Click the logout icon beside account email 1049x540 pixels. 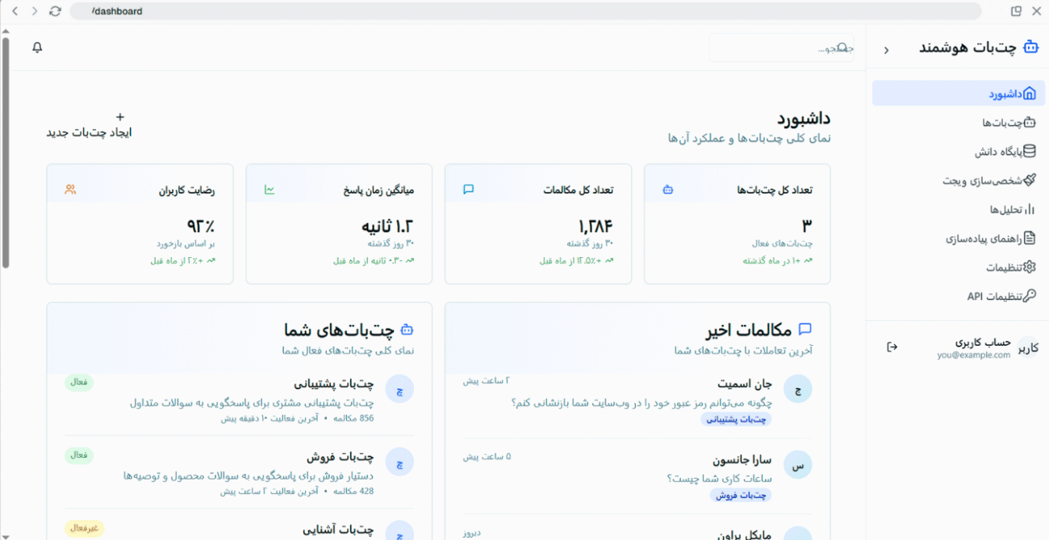pyautogui.click(x=892, y=347)
